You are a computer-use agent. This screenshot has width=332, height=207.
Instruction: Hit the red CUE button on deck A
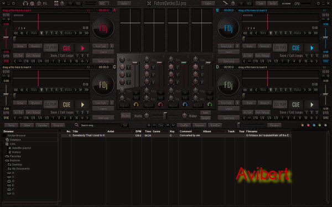tap(66, 48)
